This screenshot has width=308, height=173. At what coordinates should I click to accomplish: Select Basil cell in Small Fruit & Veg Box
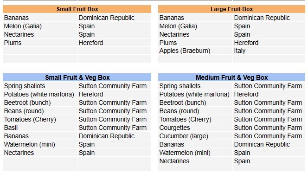coord(40,128)
